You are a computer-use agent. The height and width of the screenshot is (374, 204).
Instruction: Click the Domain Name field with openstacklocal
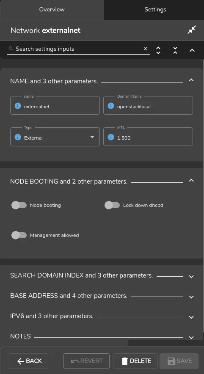148,105
